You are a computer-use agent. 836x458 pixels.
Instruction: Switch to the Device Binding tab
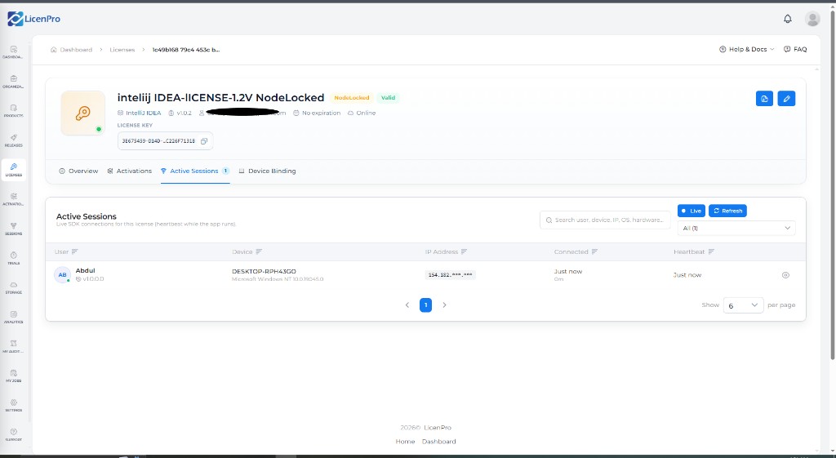(268, 171)
